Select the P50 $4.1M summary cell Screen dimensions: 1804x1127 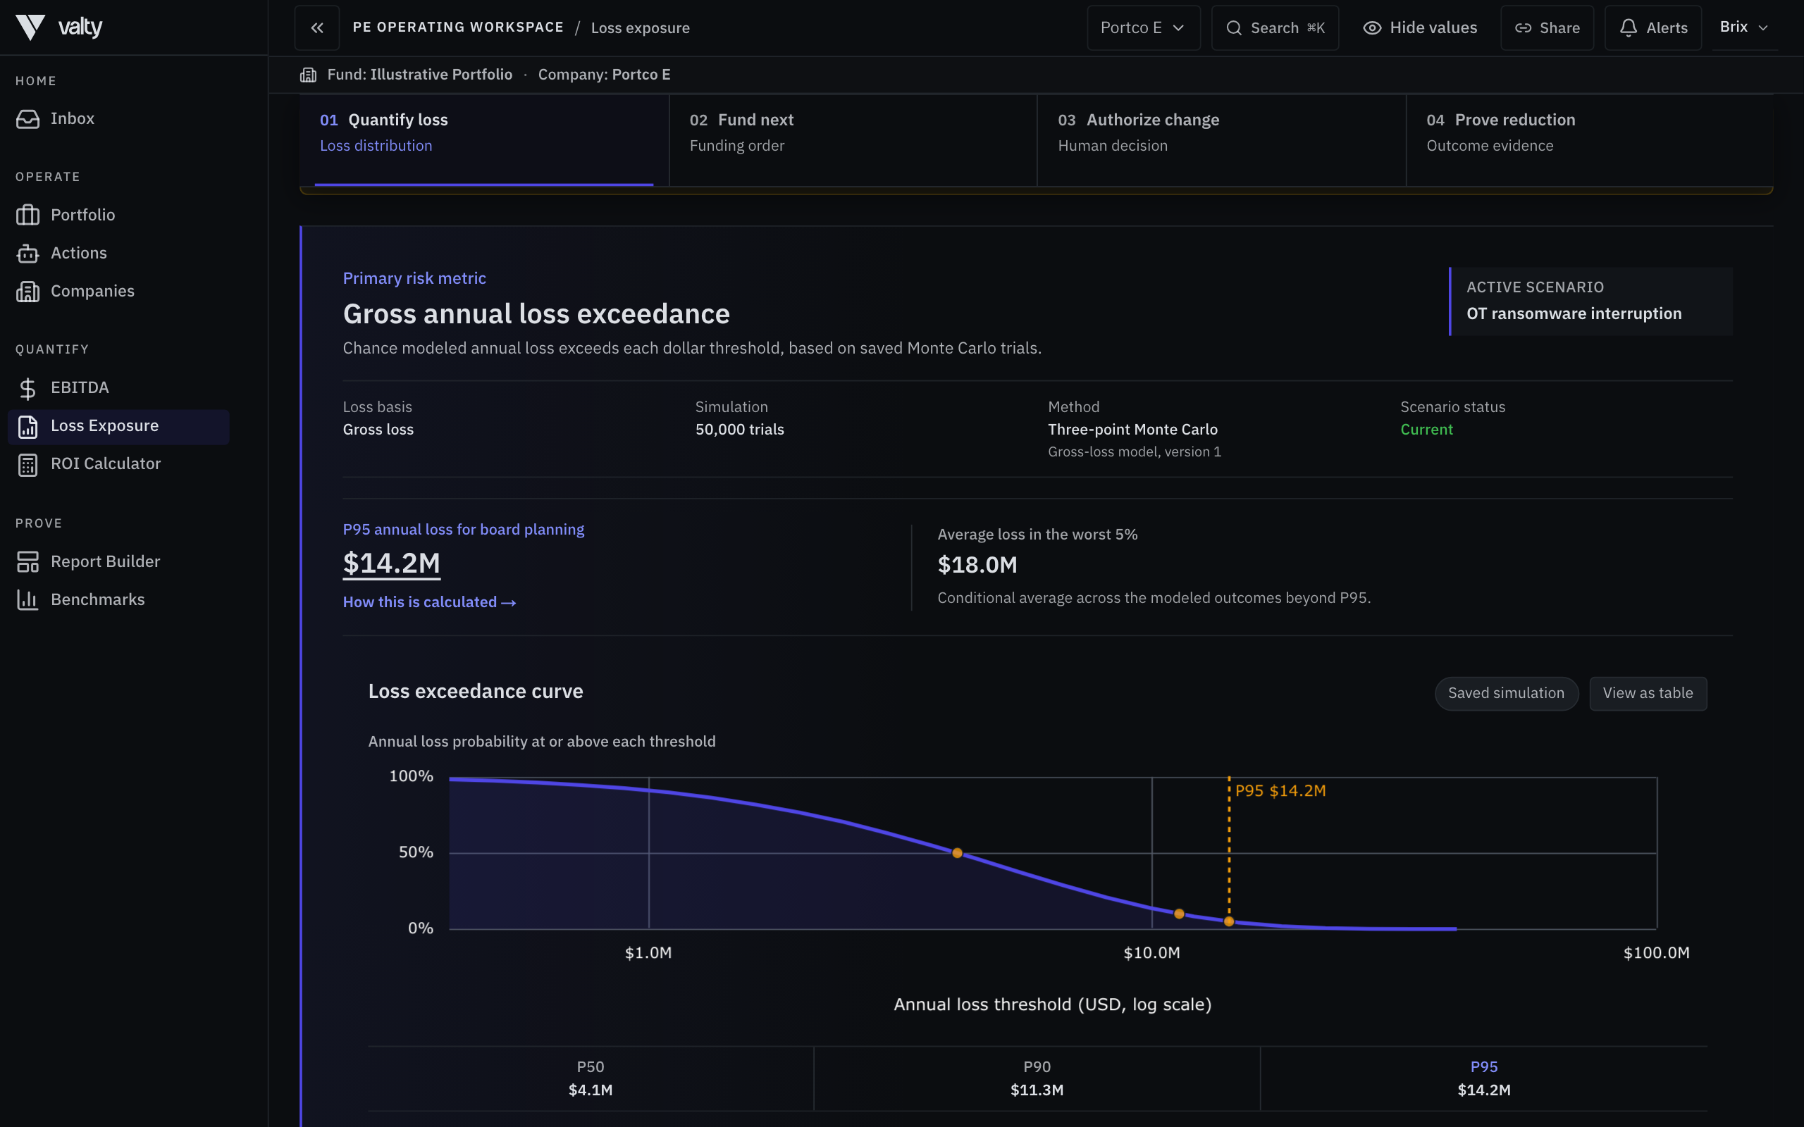pyautogui.click(x=591, y=1078)
